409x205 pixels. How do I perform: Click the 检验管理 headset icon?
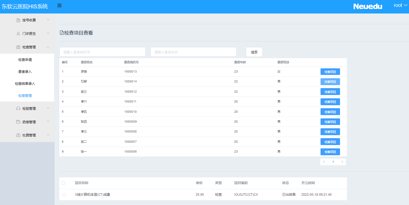point(18,108)
